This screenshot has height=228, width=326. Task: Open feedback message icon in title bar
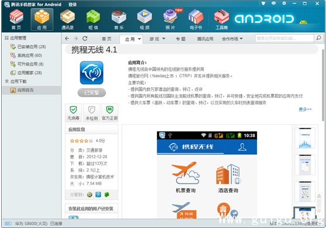point(273,4)
